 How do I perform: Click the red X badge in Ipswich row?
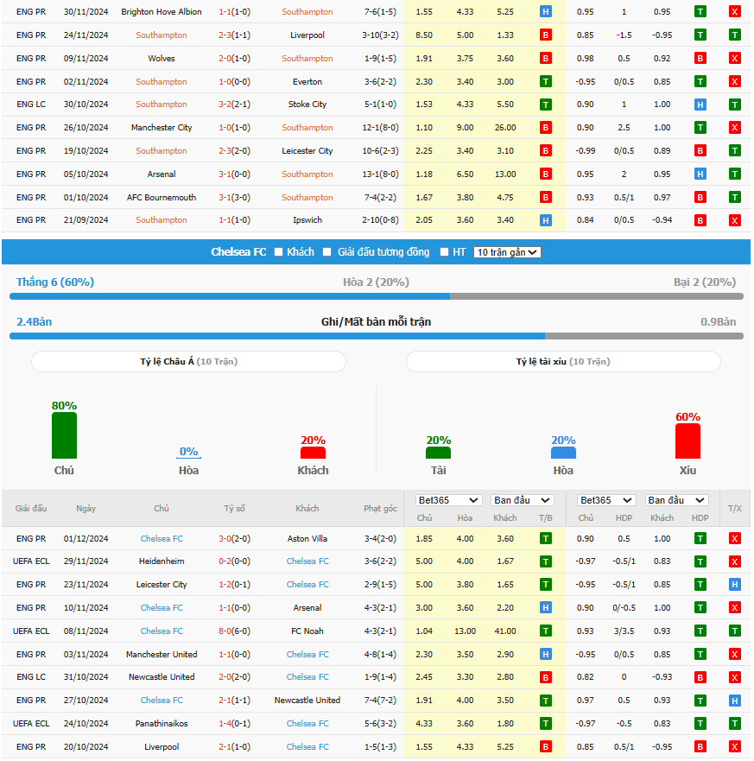pyautogui.click(x=735, y=220)
